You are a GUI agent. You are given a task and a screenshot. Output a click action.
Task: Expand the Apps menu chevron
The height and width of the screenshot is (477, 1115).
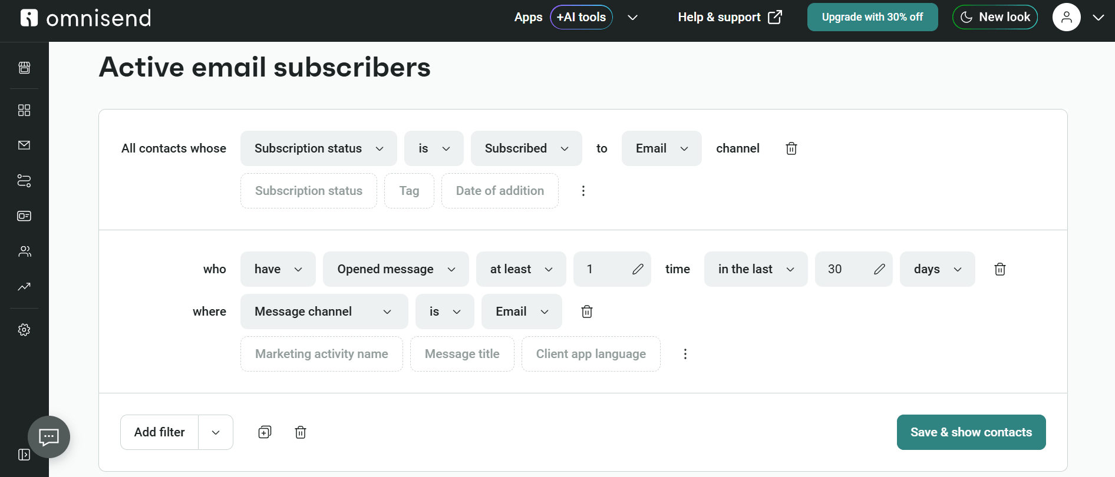click(x=633, y=18)
